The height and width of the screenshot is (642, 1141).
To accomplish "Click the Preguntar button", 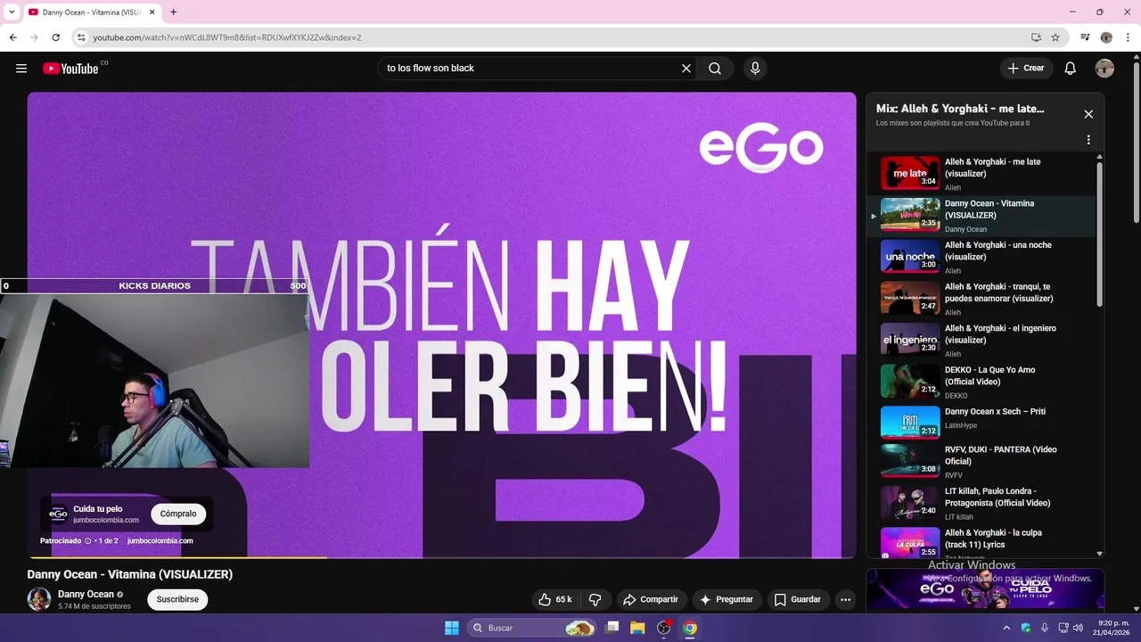I will [x=726, y=599].
